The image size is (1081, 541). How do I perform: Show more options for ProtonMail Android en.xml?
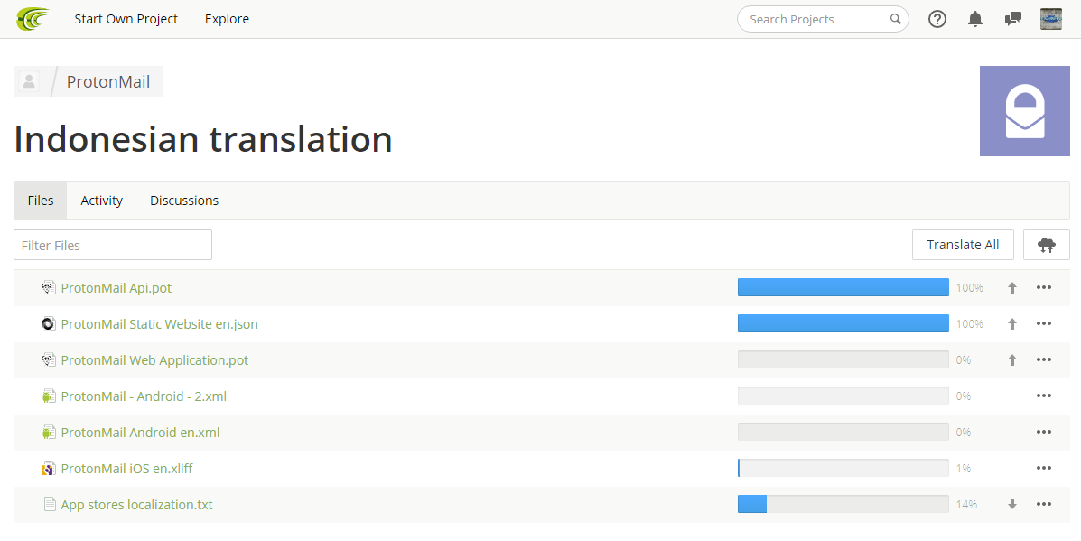[x=1044, y=433]
